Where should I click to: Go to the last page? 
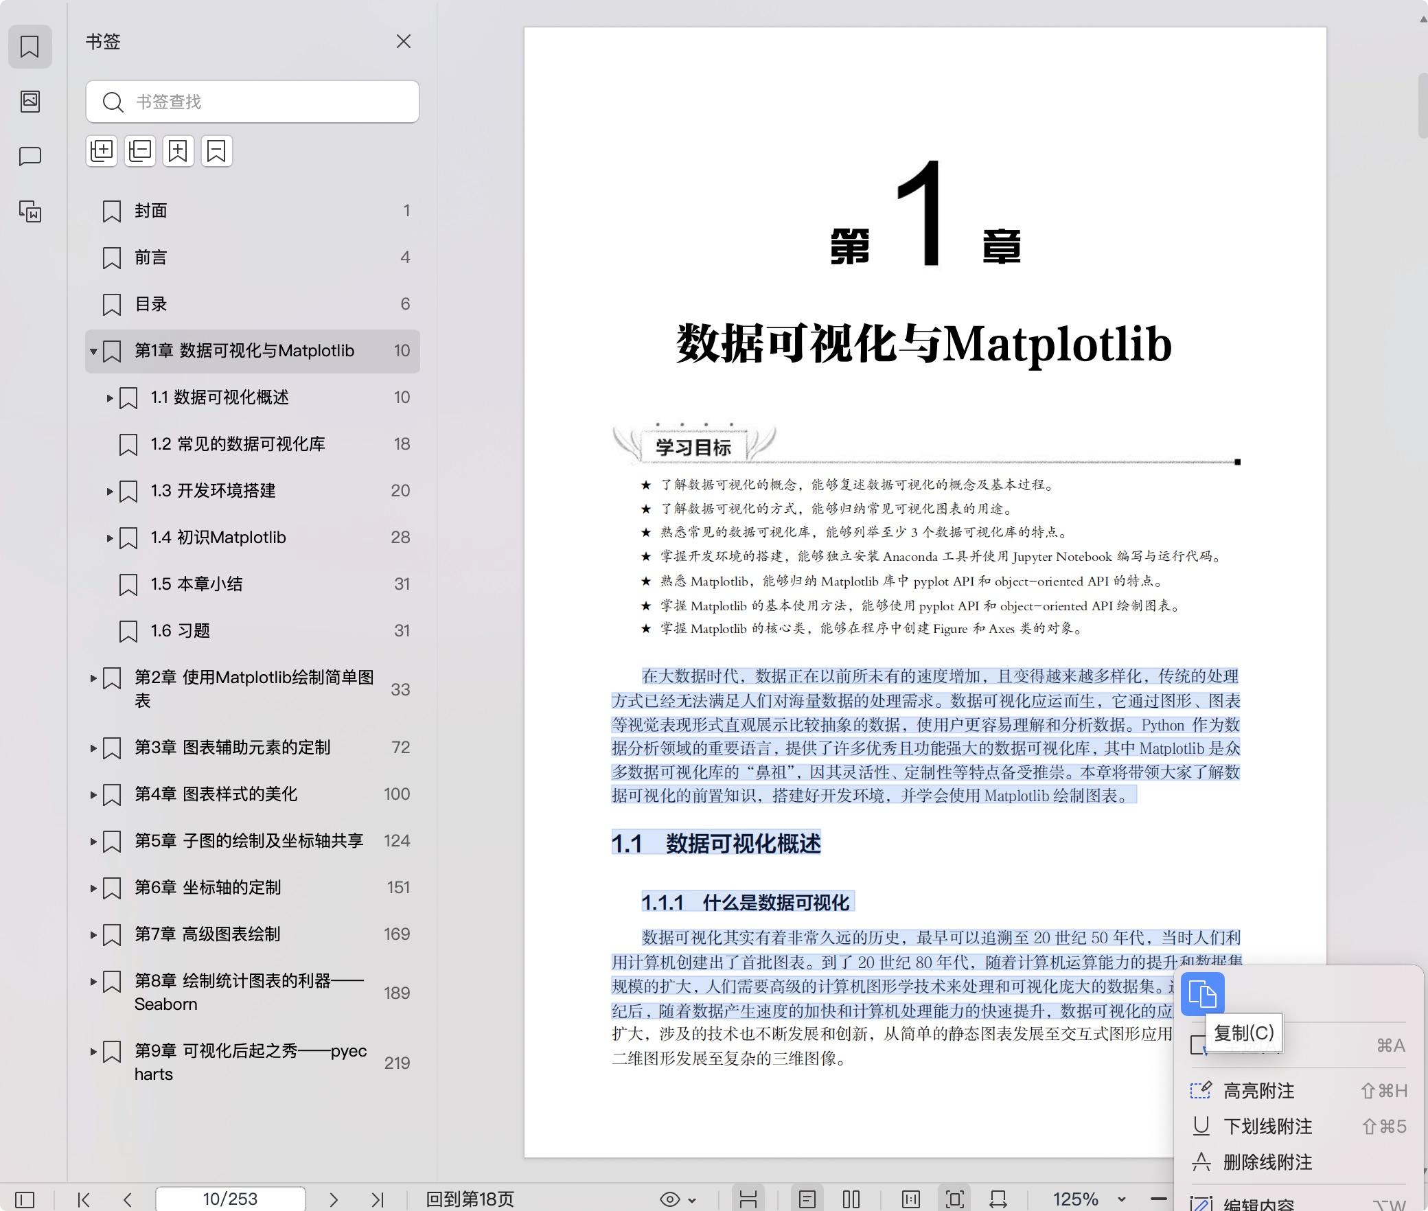coord(377,1199)
